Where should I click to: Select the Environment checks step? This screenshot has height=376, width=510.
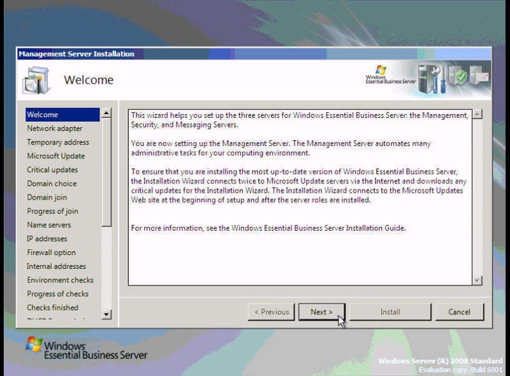tap(60, 280)
